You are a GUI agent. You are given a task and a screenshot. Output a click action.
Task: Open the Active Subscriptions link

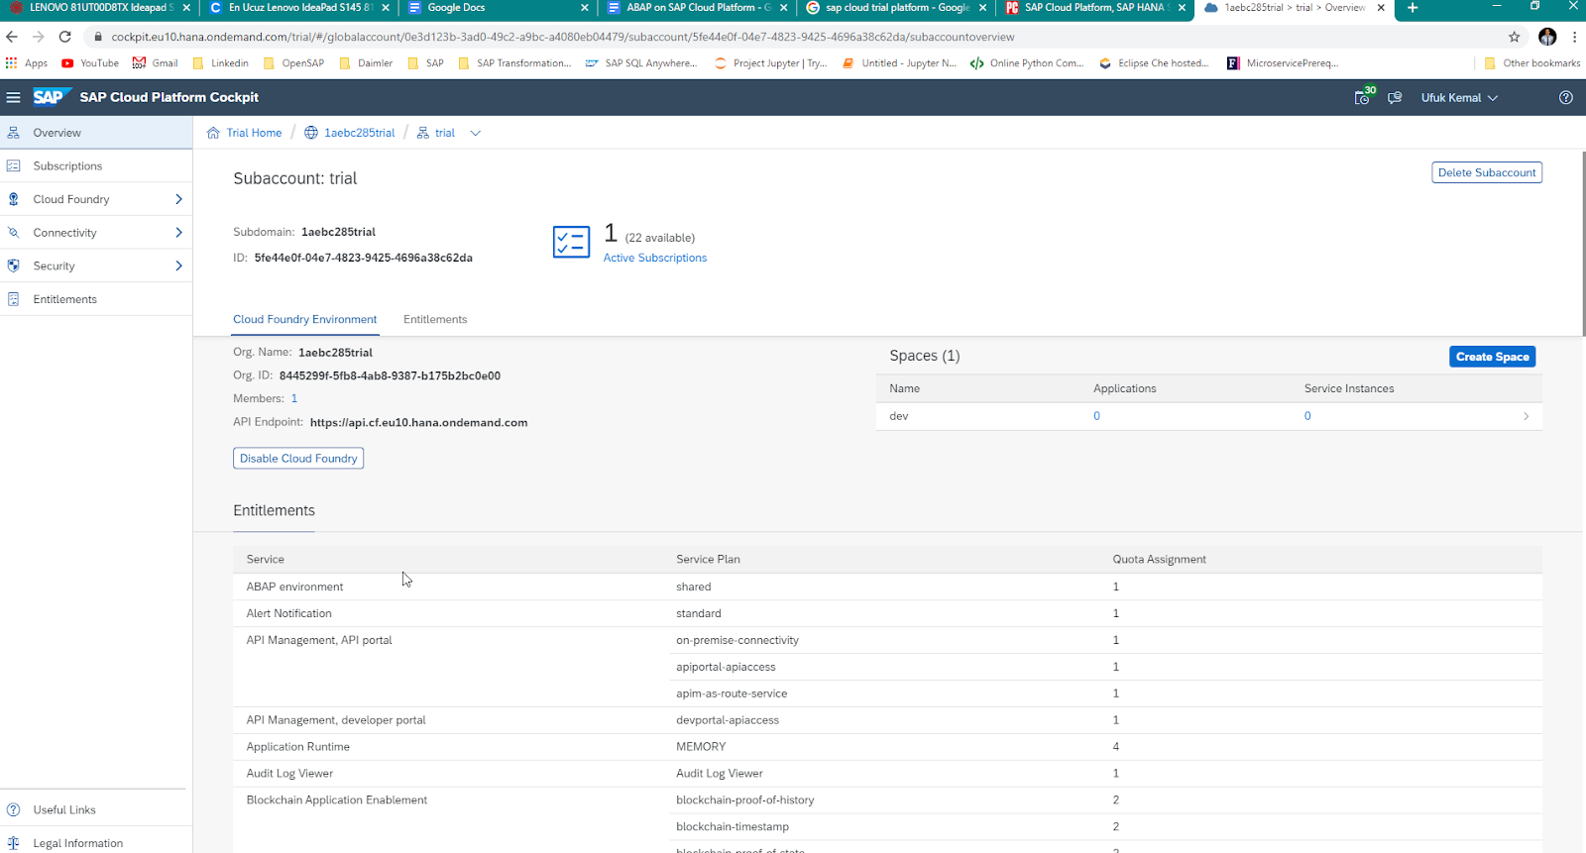655,258
